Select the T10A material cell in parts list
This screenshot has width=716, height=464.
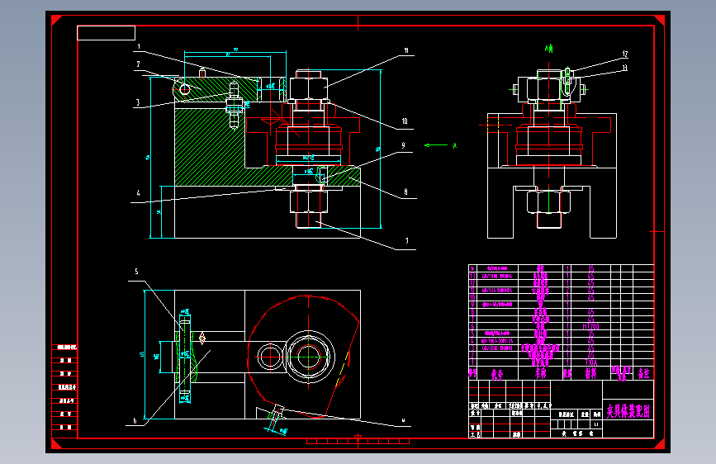[x=590, y=362]
